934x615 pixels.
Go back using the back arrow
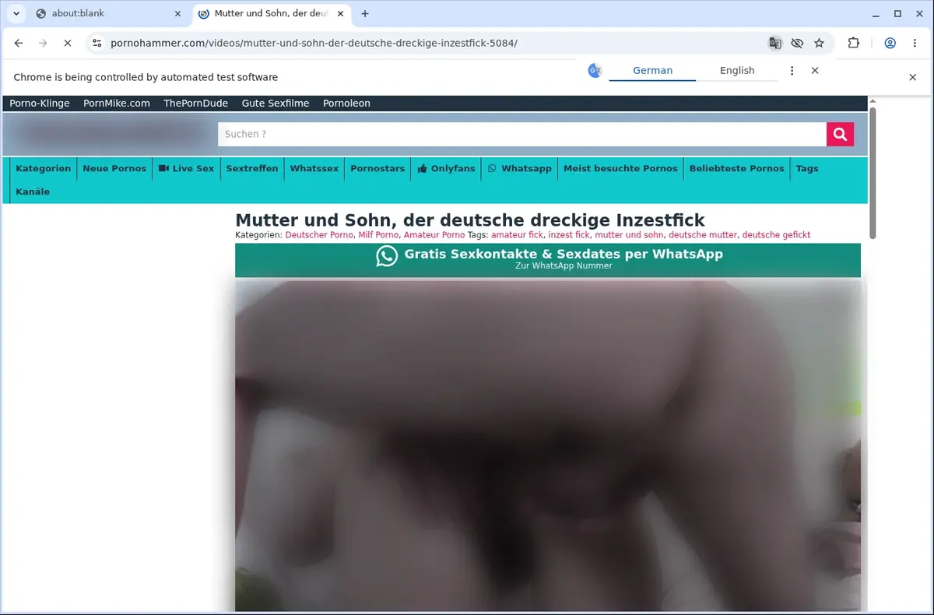[19, 44]
